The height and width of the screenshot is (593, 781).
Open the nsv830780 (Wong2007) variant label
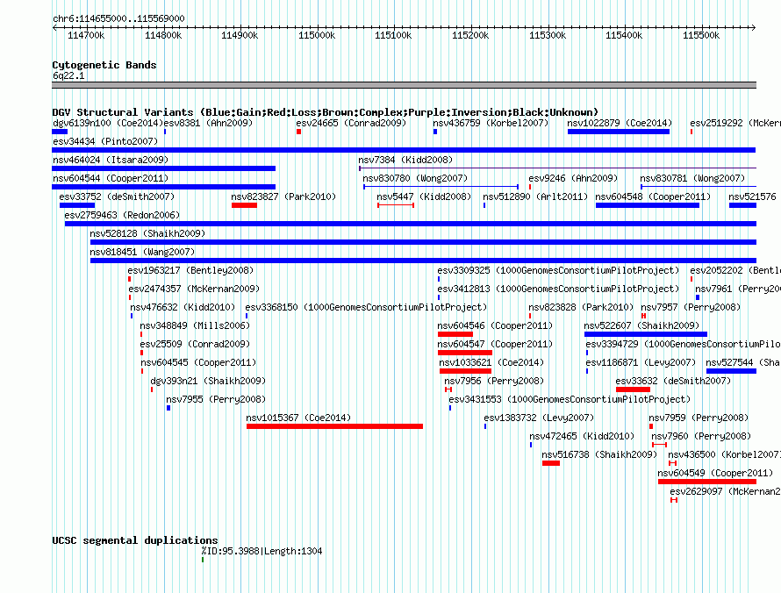(x=415, y=178)
